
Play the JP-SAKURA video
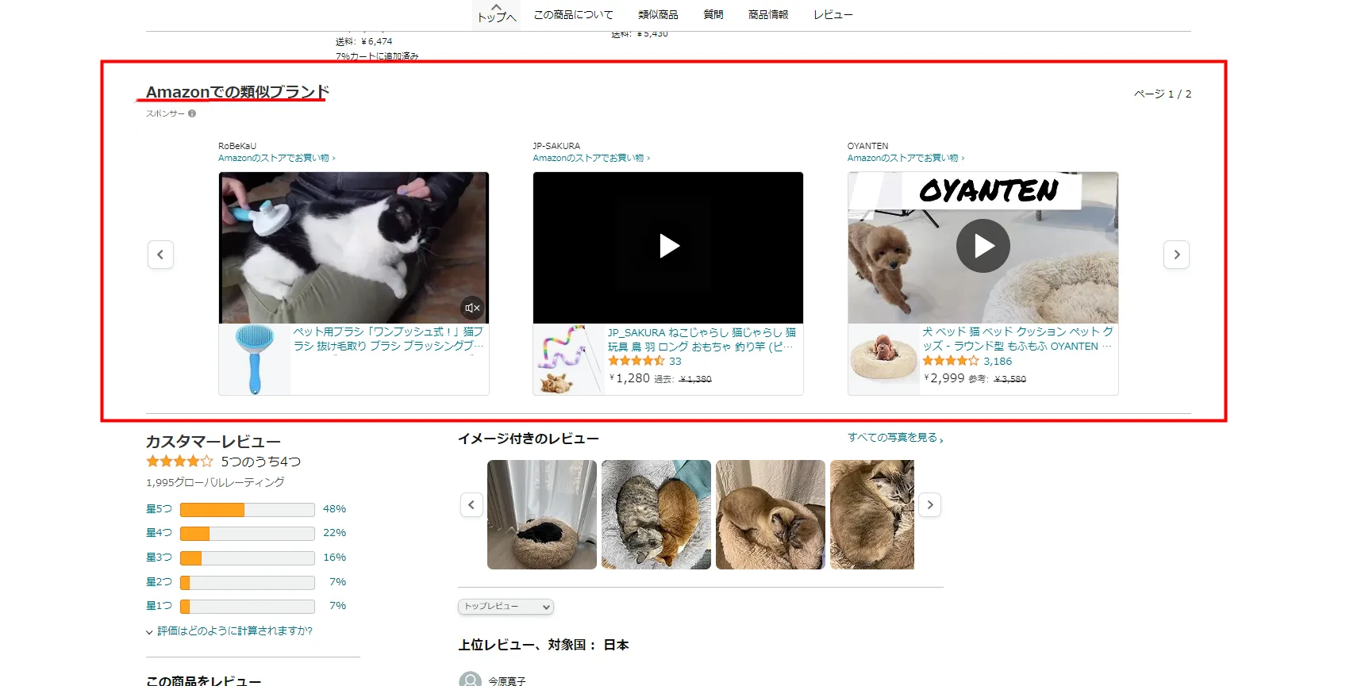668,247
